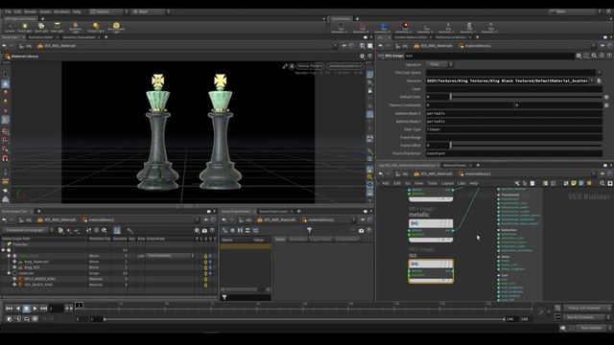Click Scene Graph Tree gear settings icon
This screenshot has width=614, height=345.
(x=197, y=230)
